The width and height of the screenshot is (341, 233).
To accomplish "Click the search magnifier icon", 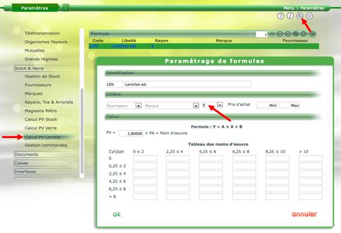I will pyautogui.click(x=300, y=16).
